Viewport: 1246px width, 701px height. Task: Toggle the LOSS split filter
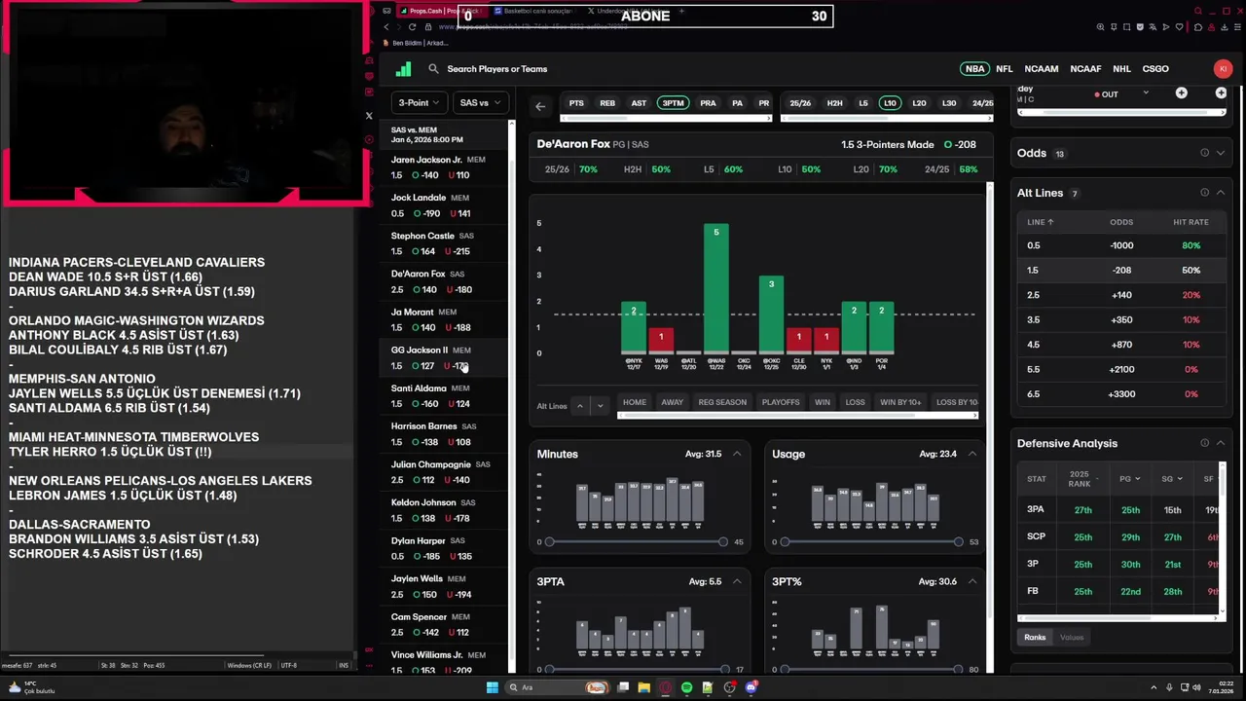[x=855, y=402]
